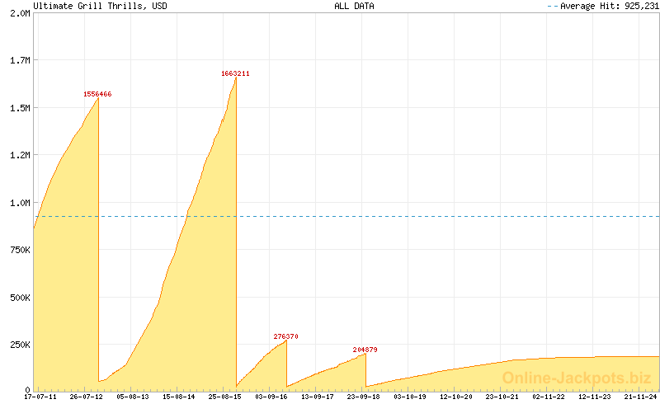Screen dimensions: 660x404
Task: Select the 03-09-16 date tick
Action: [271, 397]
